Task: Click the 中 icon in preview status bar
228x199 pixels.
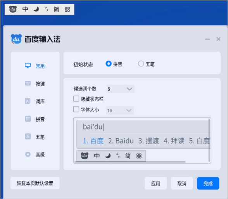Action: coord(97,156)
